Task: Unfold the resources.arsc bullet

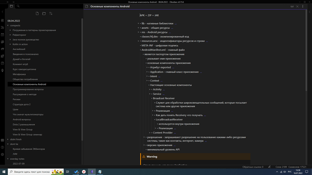Action: 138,41
